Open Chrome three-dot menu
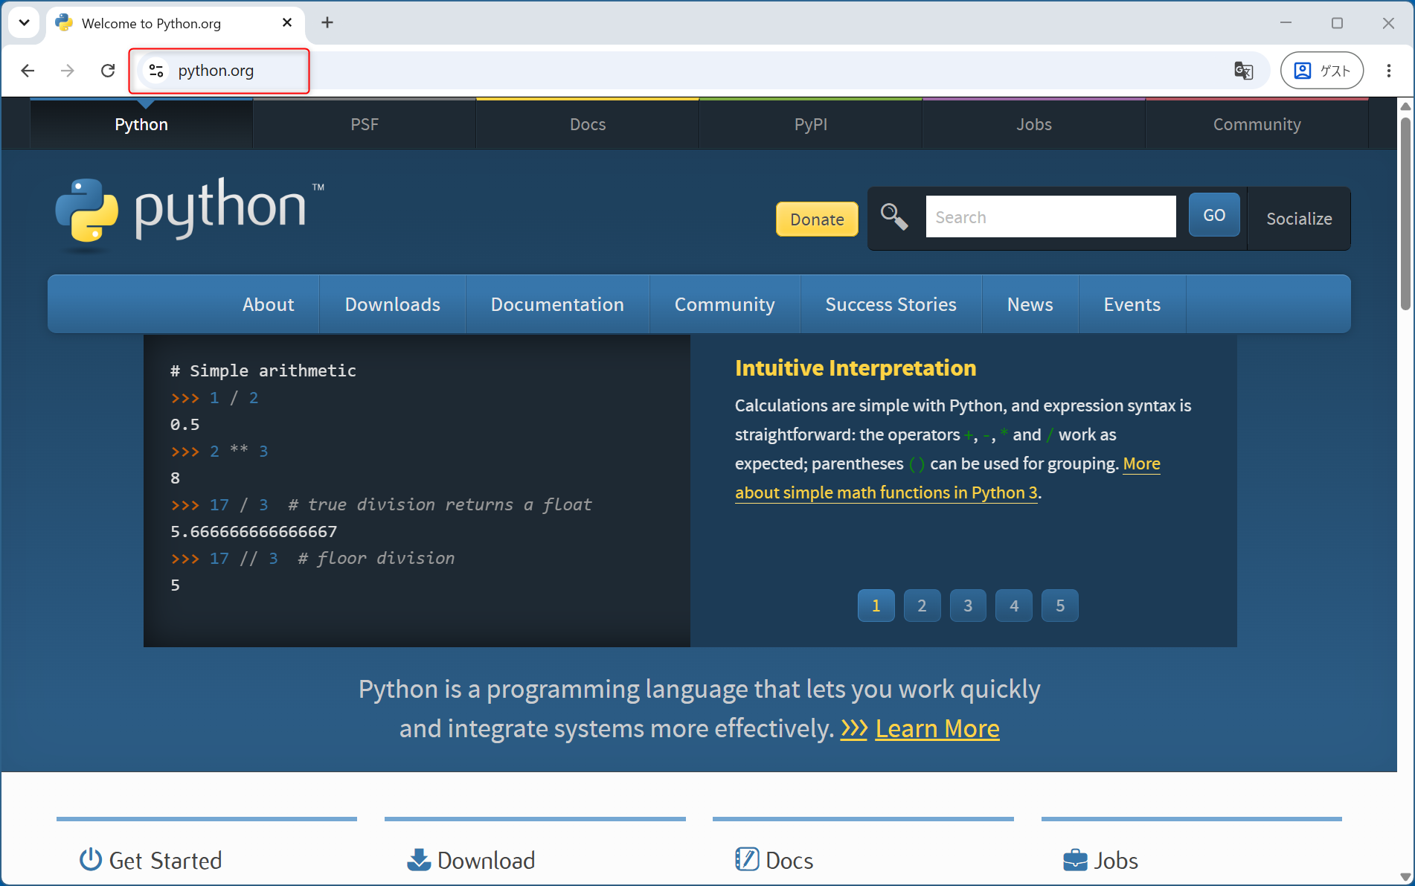This screenshot has height=886, width=1415. click(x=1389, y=71)
